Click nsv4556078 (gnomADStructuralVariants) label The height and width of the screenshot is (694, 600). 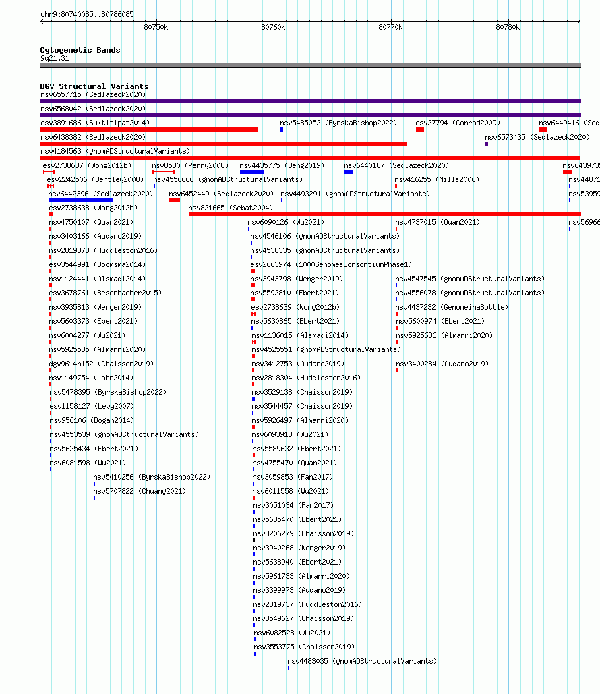[470, 293]
